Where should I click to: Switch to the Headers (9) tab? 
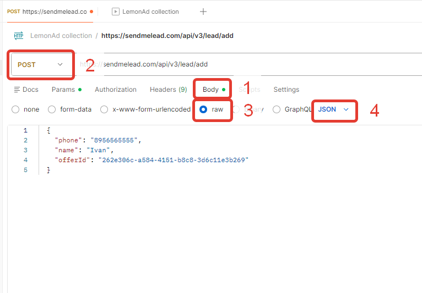point(168,90)
